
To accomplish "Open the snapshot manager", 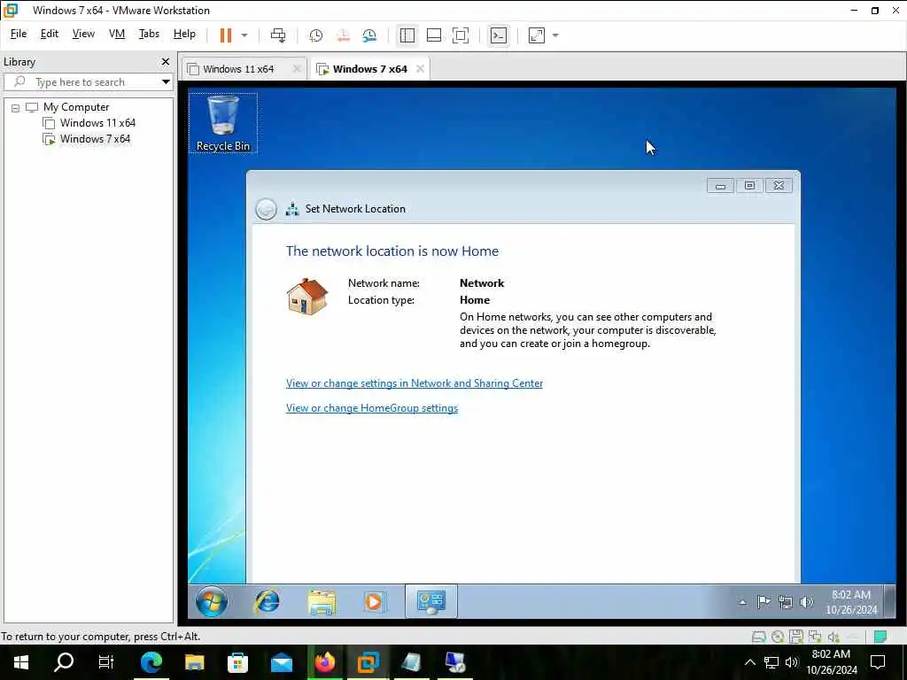I will click(369, 35).
